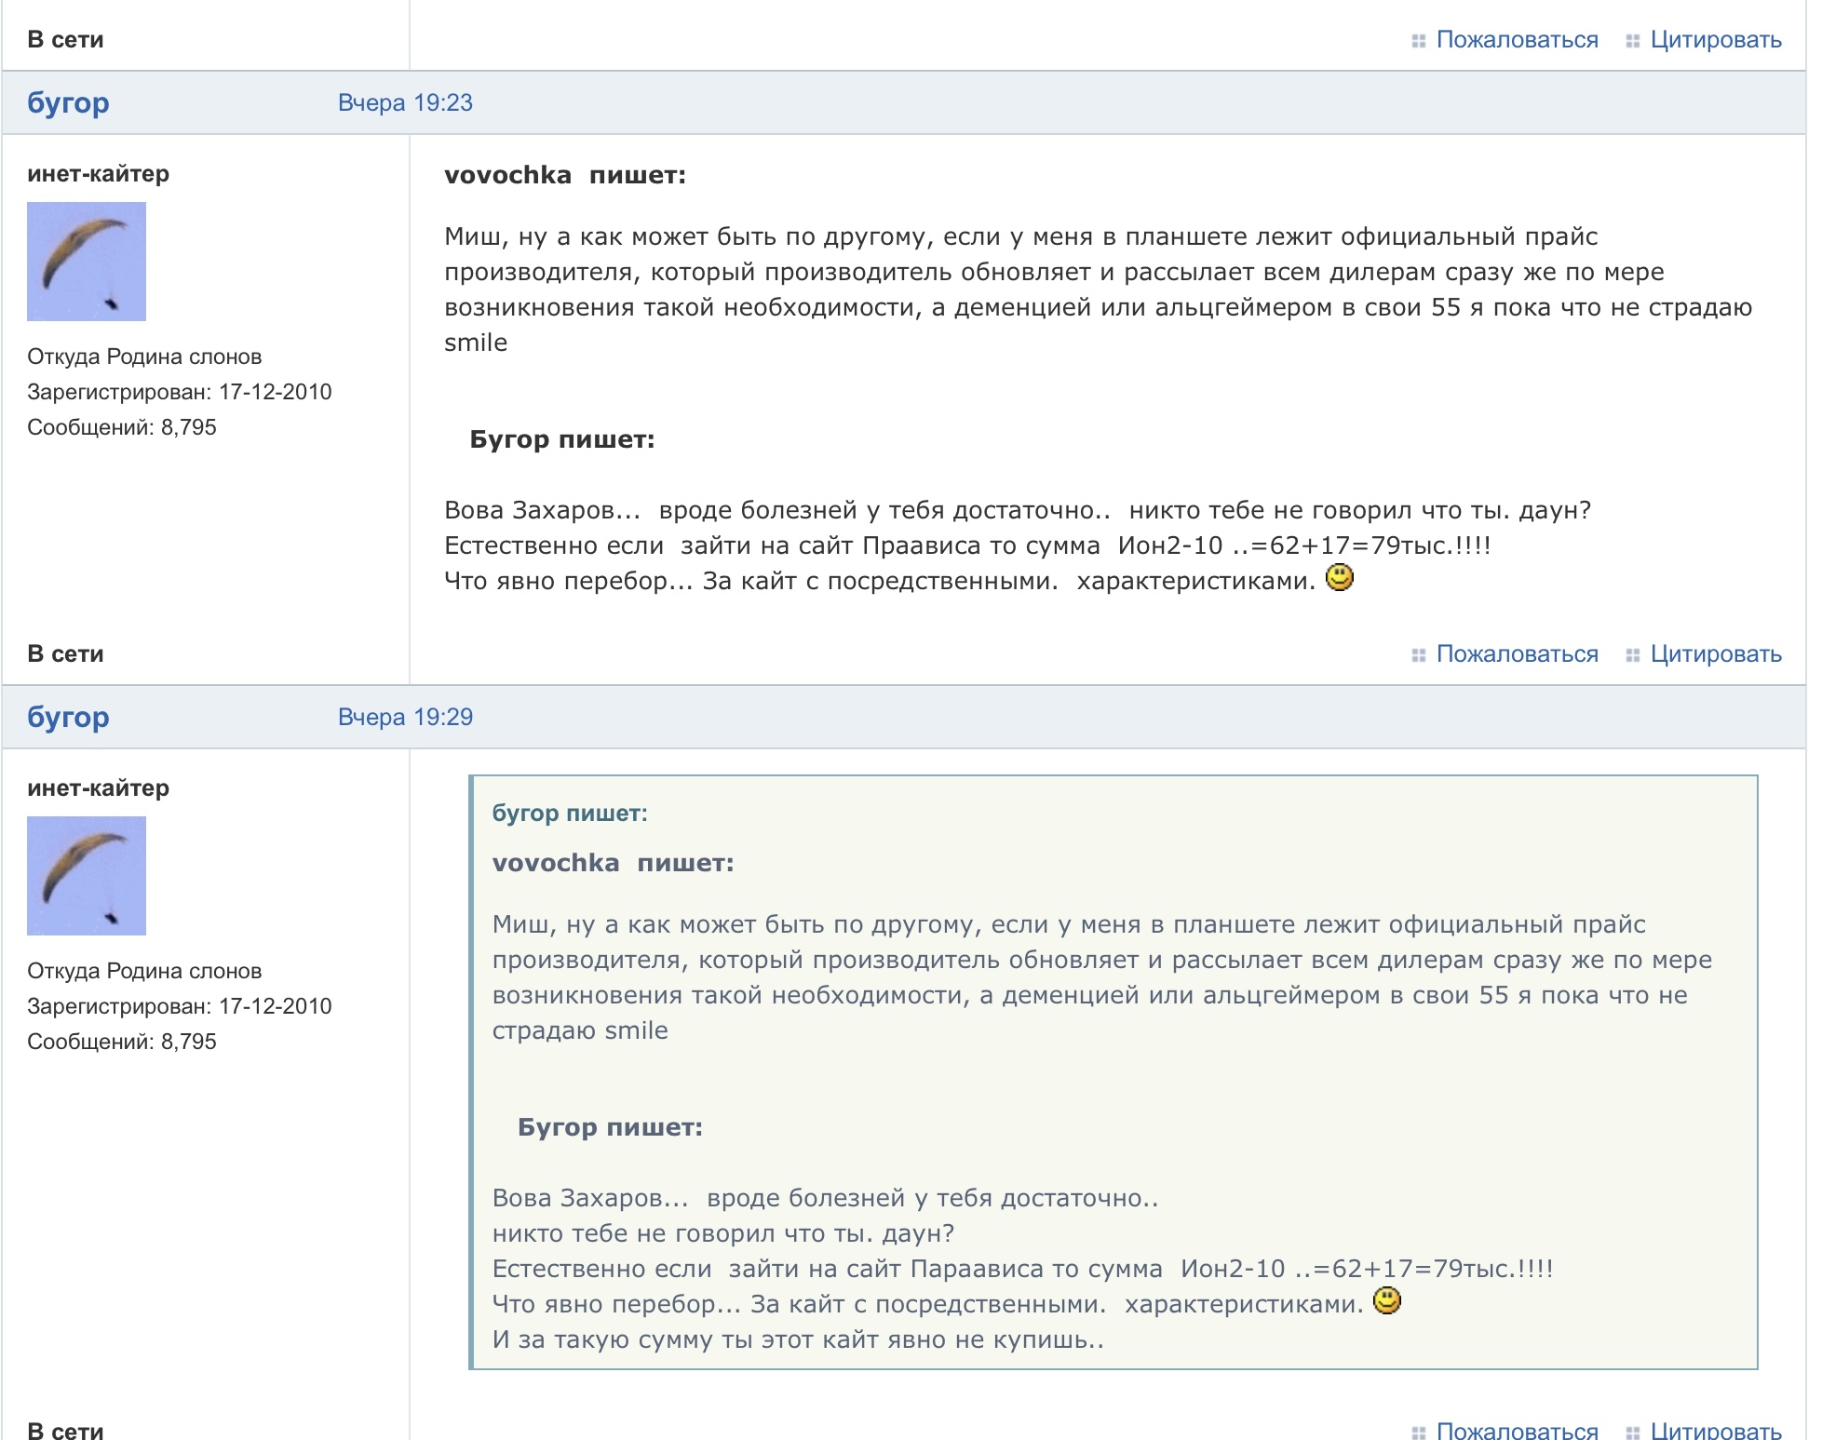1822x1440 pixels.
Task: Click the vovochka пишет: heading inside the quote block
Action: [613, 863]
